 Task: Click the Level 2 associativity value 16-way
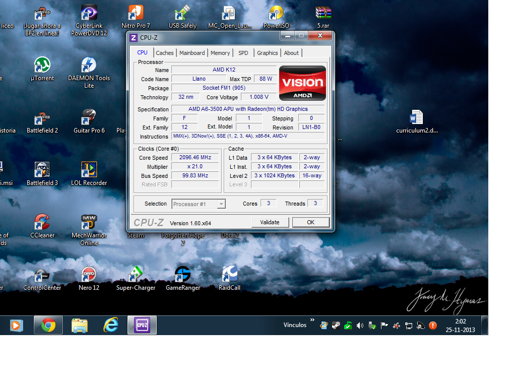[311, 175]
